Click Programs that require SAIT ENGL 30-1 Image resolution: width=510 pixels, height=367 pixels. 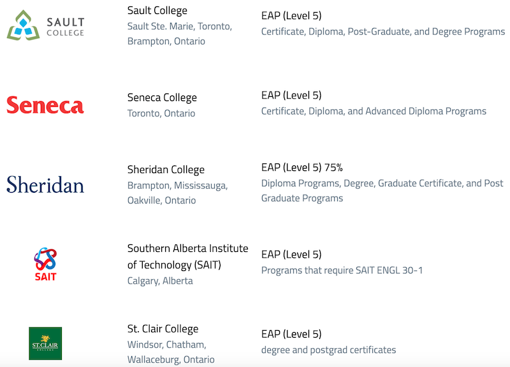pyautogui.click(x=342, y=270)
